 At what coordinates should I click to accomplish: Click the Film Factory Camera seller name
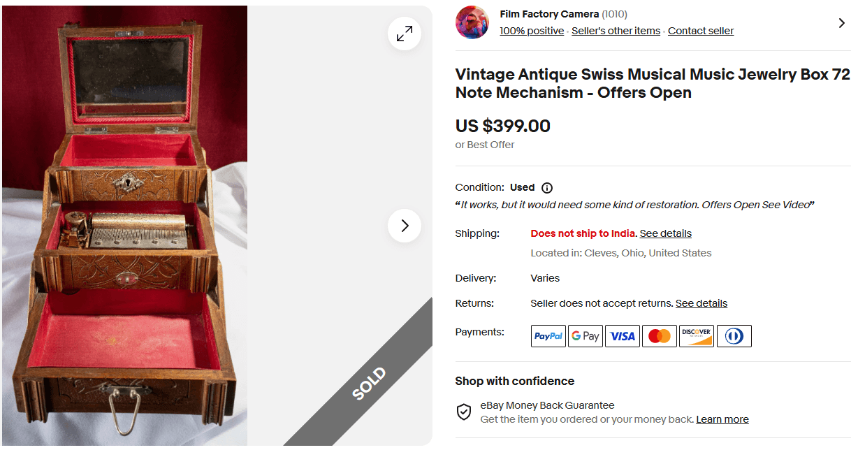click(x=549, y=14)
